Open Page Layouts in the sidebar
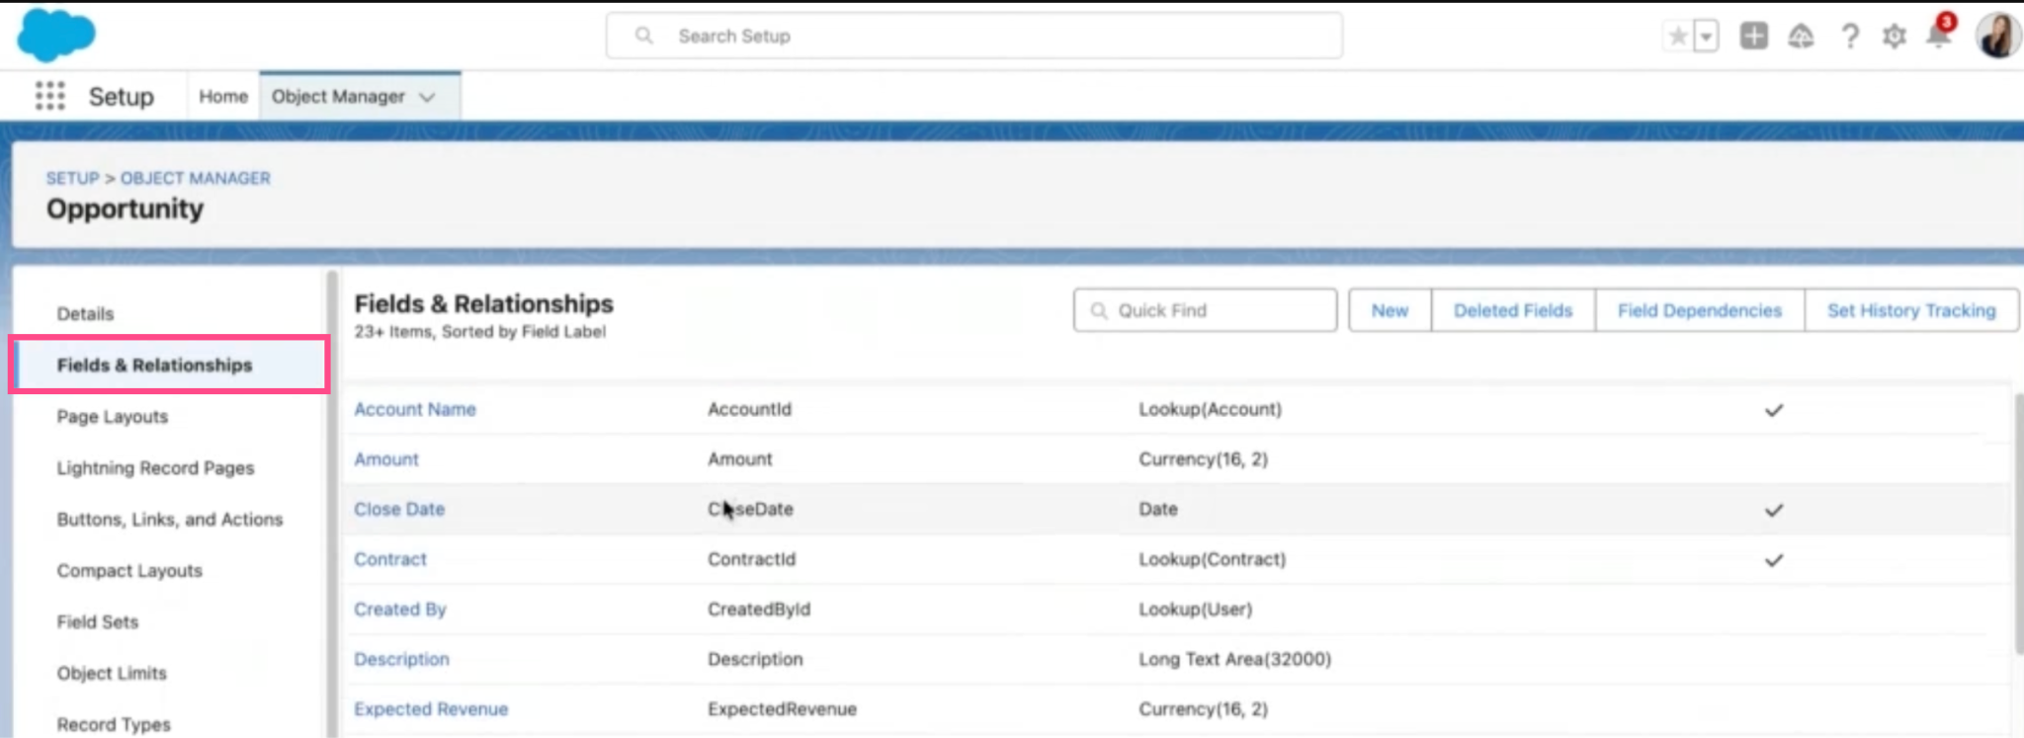The image size is (2024, 738). click(x=112, y=416)
